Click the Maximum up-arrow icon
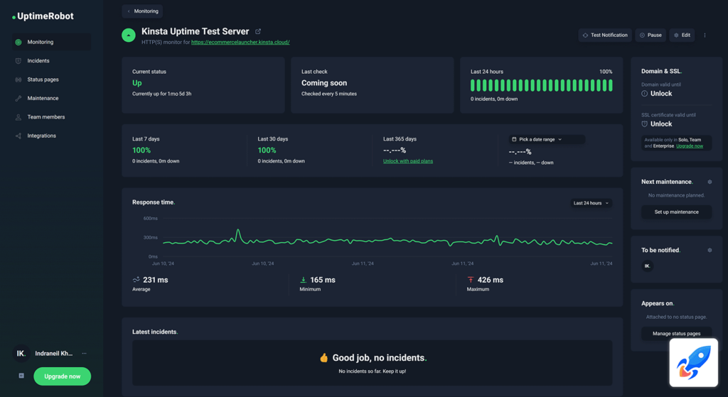 [471, 280]
